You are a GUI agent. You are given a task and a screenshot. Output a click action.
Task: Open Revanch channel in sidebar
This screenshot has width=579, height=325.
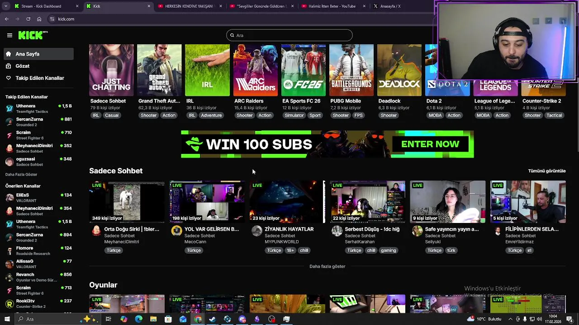tap(38, 277)
